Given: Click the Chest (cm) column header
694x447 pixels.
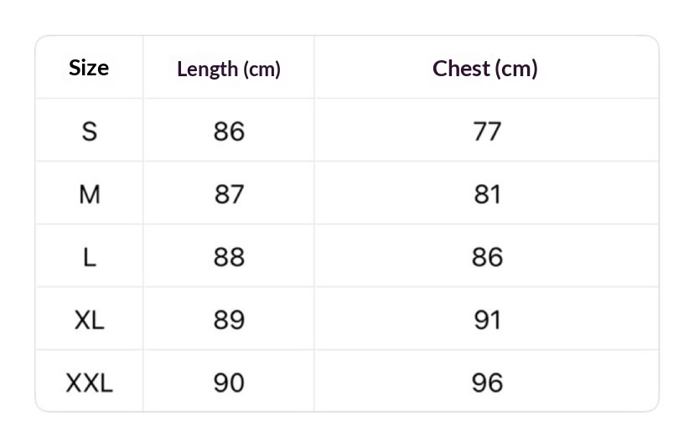Looking at the screenshot, I should [485, 69].
